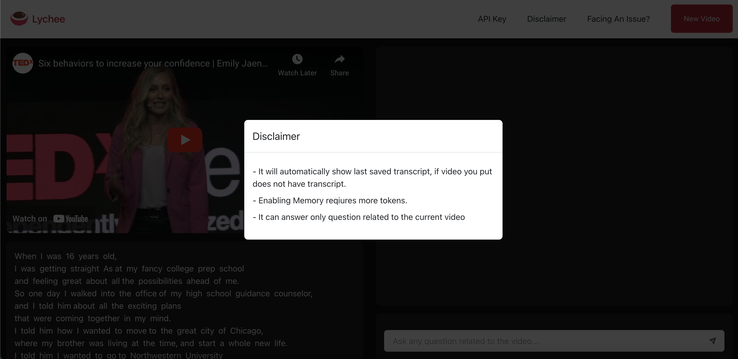
Task: Click transcript line 'So one day I walked into the office'
Action: click(164, 293)
